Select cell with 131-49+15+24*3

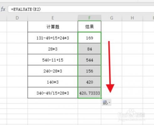53,38
